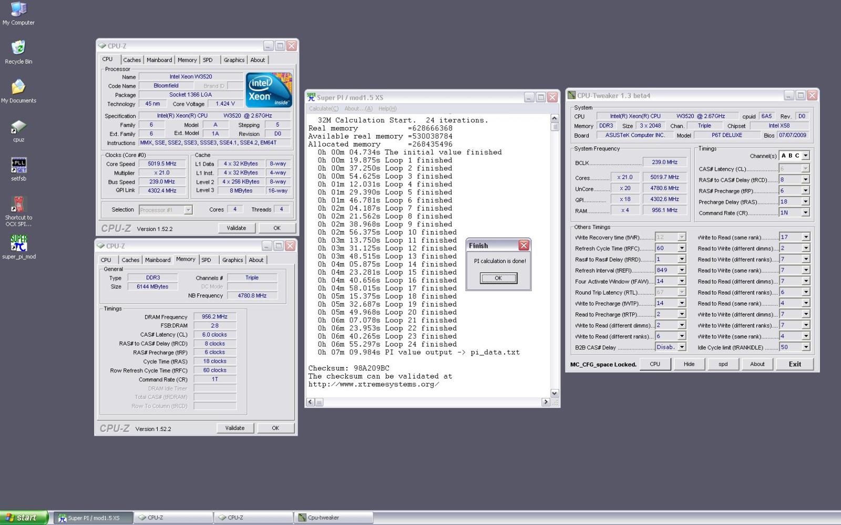Click Super PI horizontal scrollbar right arrow
This screenshot has height=525, width=841.
546,402
